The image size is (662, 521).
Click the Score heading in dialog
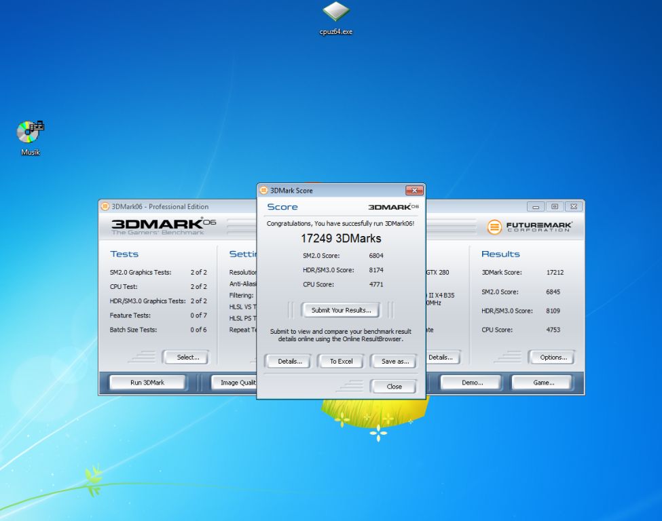(282, 207)
